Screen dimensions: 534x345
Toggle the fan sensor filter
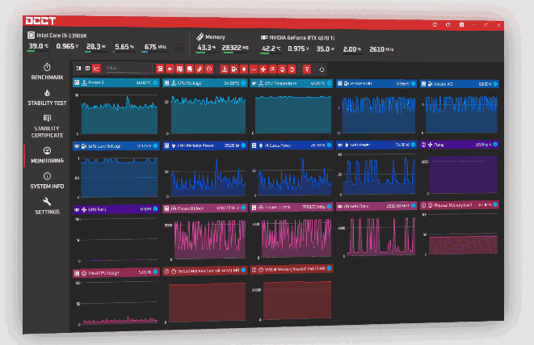263,69
